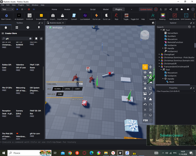Viewport: 196px width, 156px height.
Task: Toggle Toolbox search filter options
Action: tap(41, 39)
